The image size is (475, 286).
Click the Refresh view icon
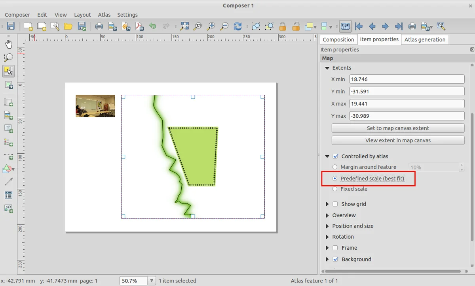pos(237,26)
